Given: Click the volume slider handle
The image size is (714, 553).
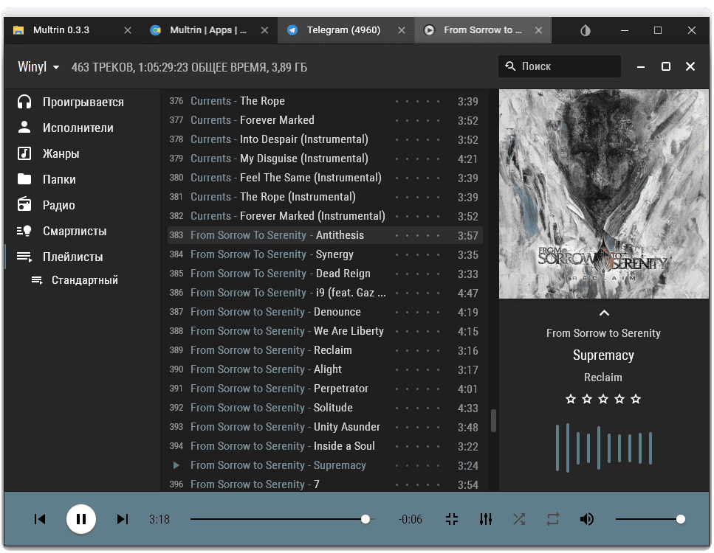Looking at the screenshot, I should tap(680, 519).
